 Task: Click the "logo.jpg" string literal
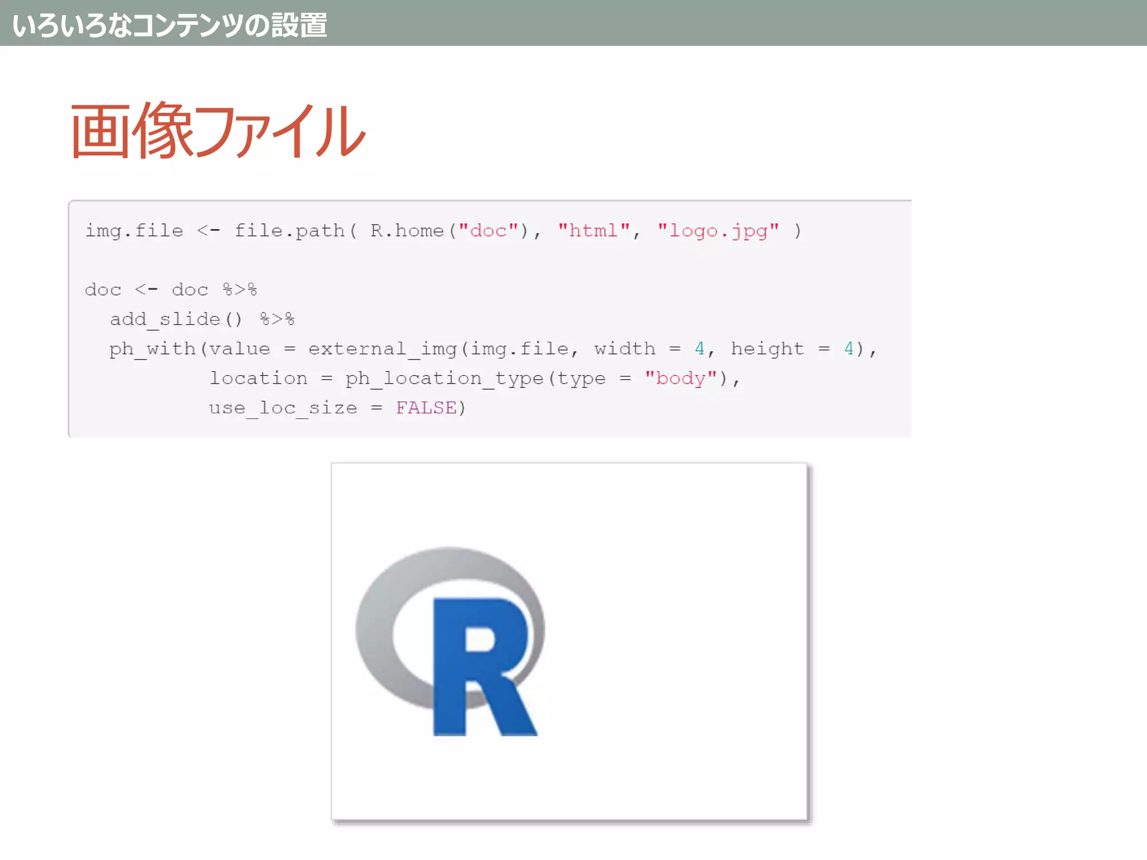[718, 231]
